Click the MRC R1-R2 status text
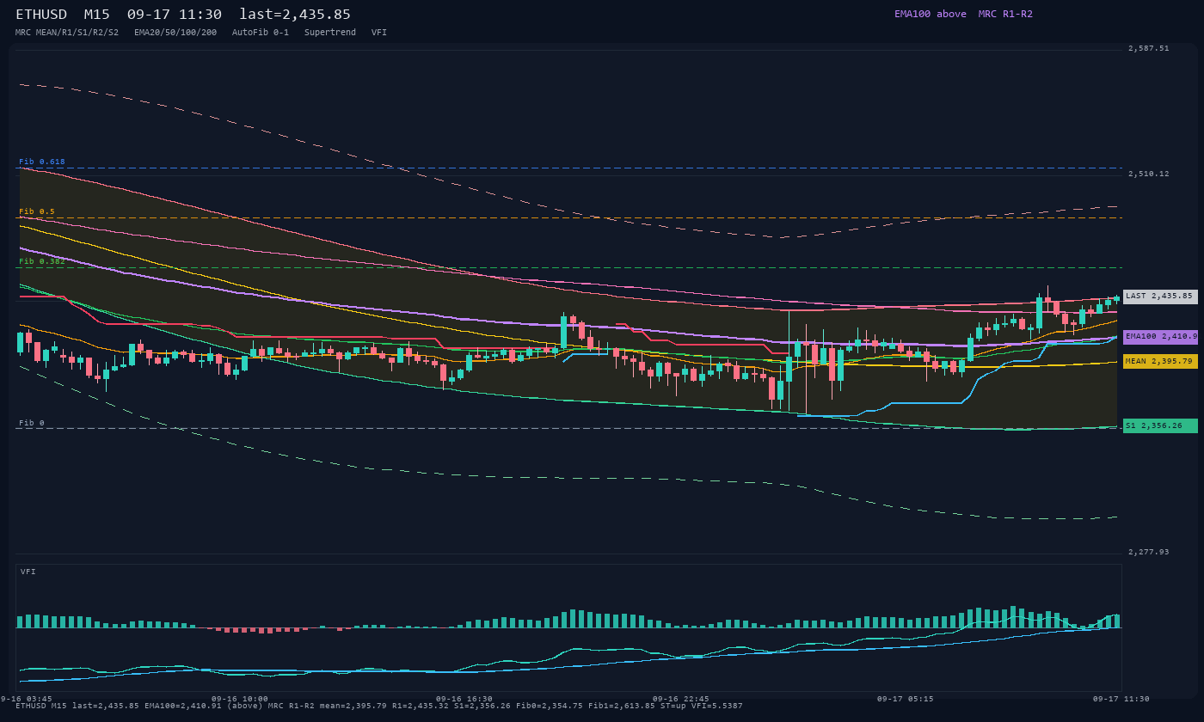The image size is (1204, 722). point(1005,14)
